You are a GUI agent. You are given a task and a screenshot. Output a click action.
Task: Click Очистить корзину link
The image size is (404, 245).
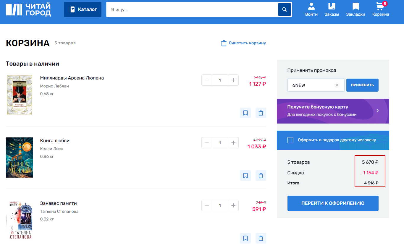pyautogui.click(x=244, y=43)
